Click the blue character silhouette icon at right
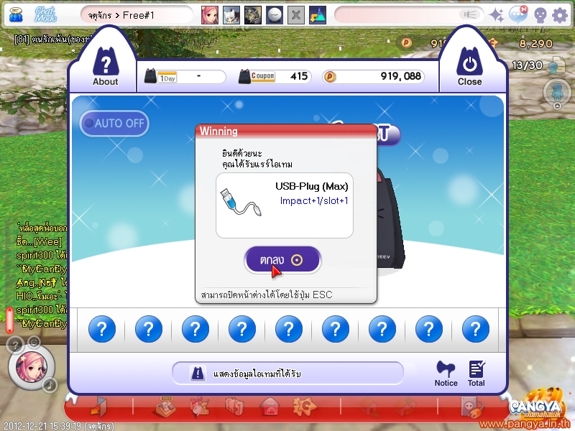 (556, 91)
